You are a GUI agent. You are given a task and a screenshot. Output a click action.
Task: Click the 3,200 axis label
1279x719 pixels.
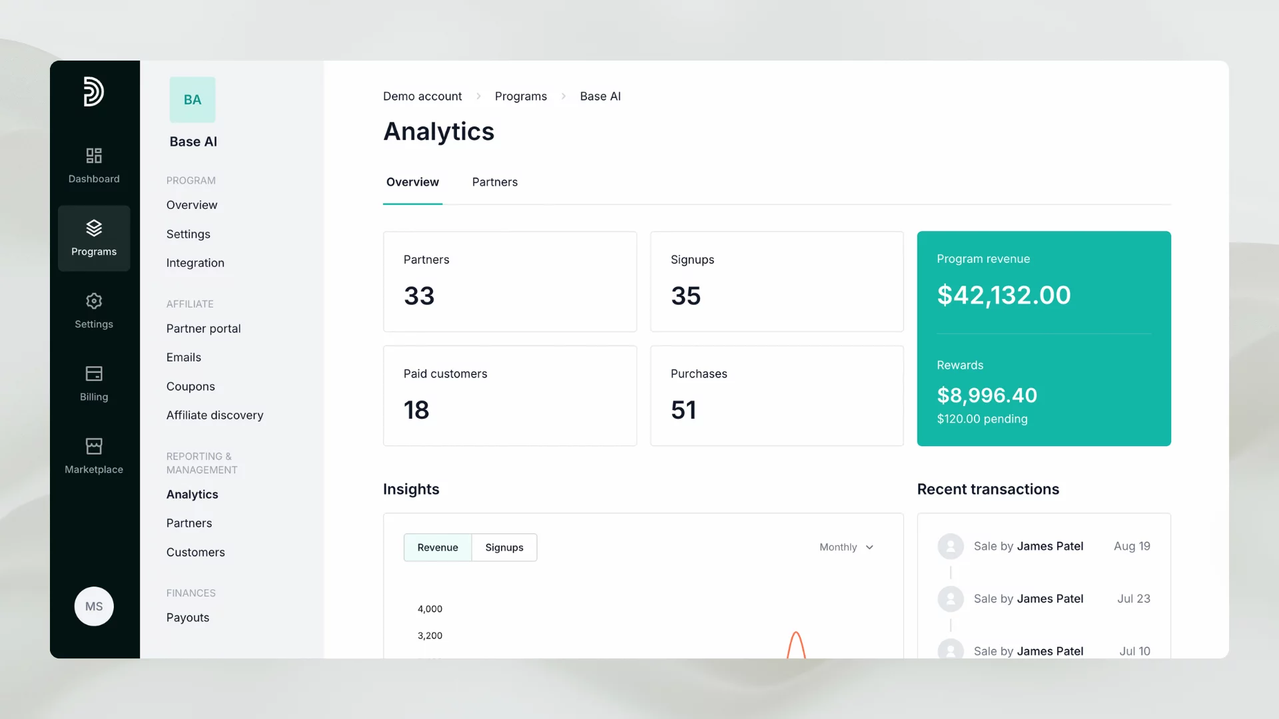pyautogui.click(x=430, y=636)
